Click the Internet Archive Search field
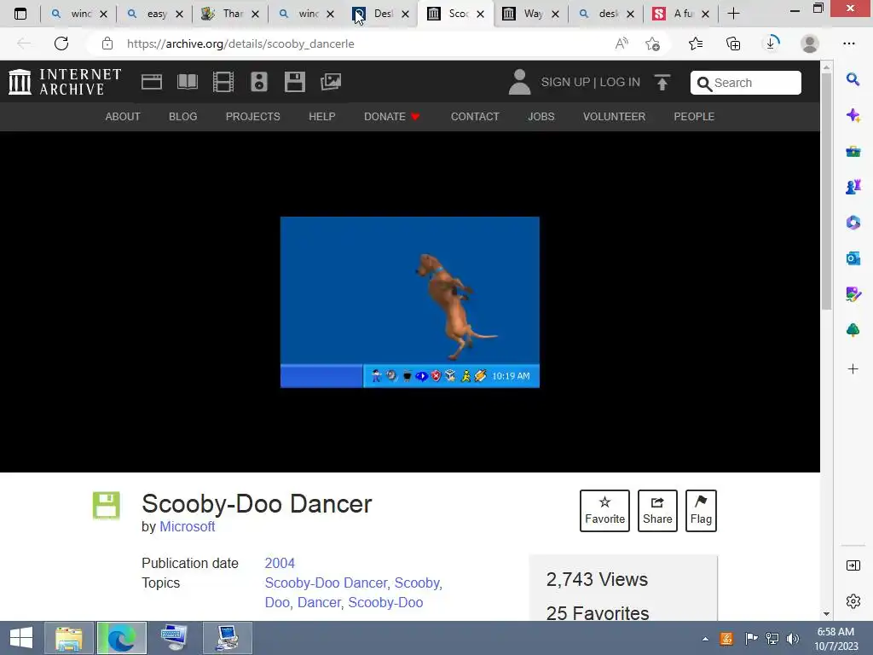 coord(746,83)
